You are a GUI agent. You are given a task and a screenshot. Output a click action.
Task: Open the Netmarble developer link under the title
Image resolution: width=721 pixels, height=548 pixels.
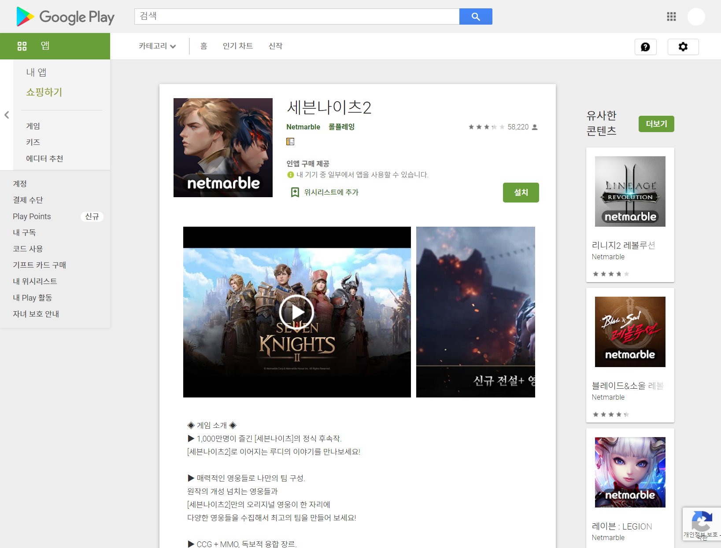303,127
